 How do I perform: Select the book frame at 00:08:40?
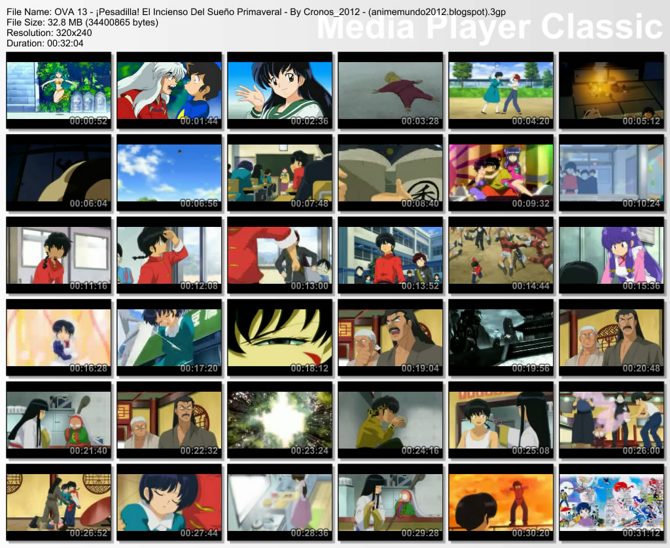coord(391,173)
